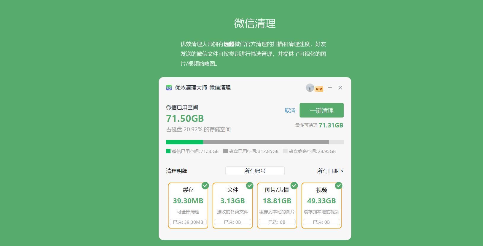Click the 清理明细 label

177,171
